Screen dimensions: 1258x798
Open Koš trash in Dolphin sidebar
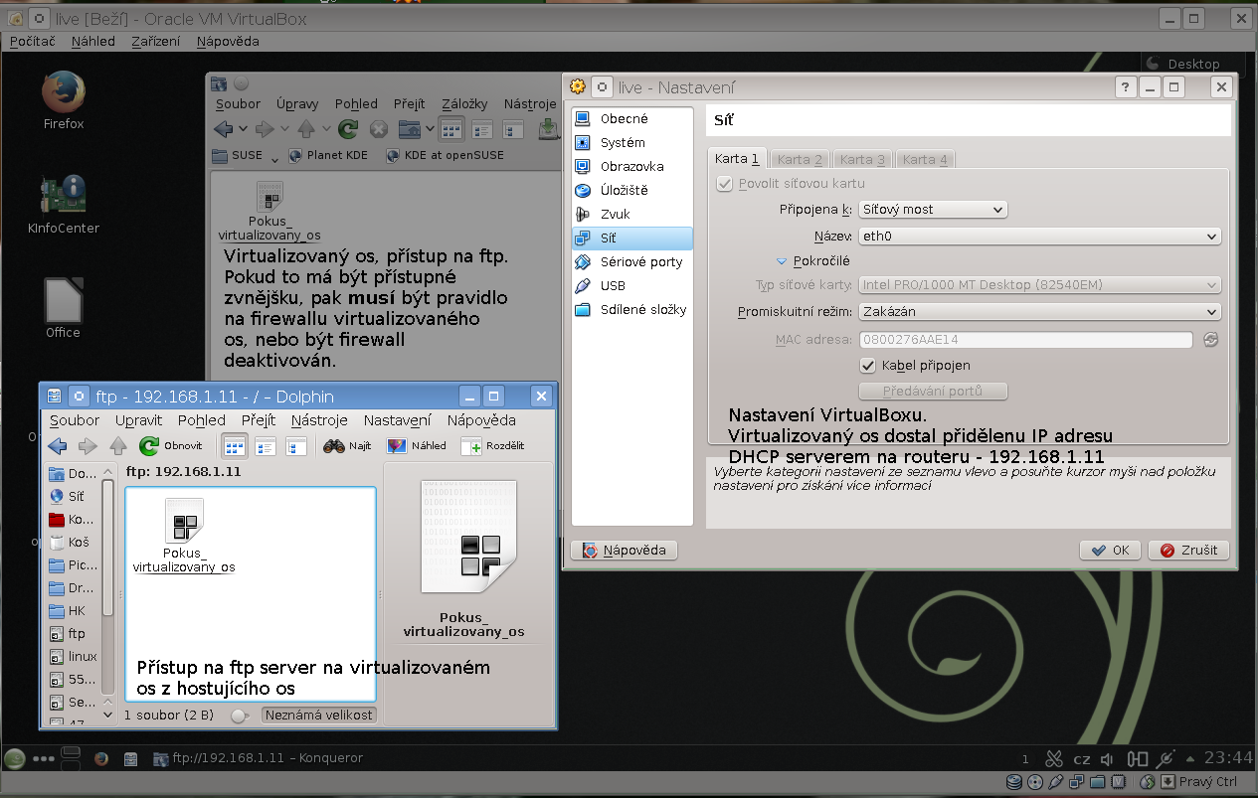pyautogui.click(x=70, y=542)
